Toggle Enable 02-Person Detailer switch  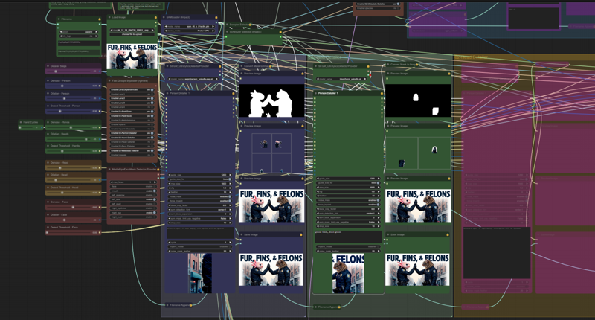point(132,133)
